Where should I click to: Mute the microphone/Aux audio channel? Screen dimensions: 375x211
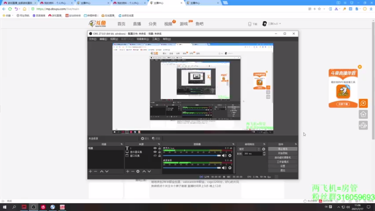[x=224, y=156]
